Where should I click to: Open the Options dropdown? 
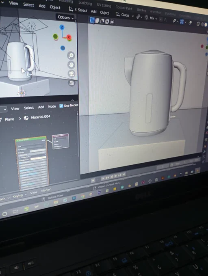(x=65, y=17)
